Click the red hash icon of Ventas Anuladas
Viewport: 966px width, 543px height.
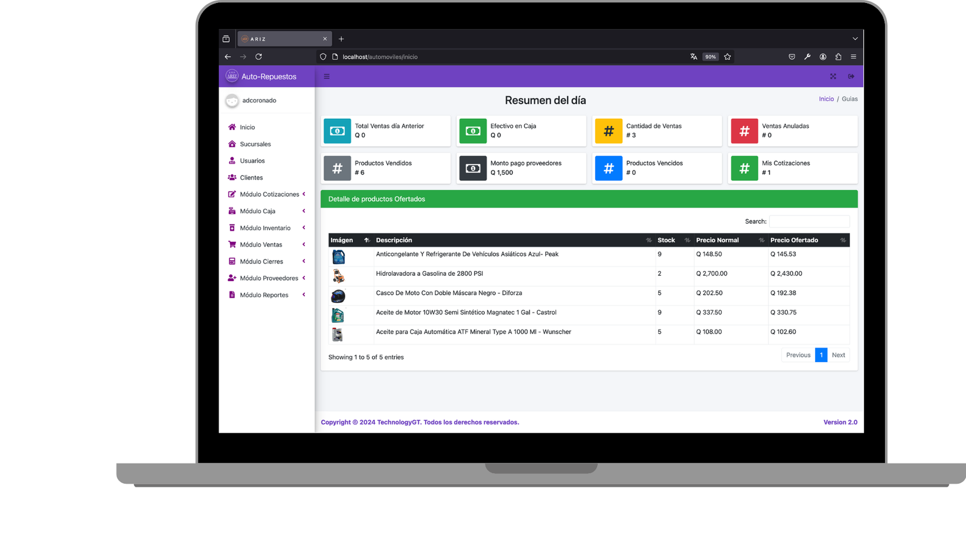click(744, 131)
